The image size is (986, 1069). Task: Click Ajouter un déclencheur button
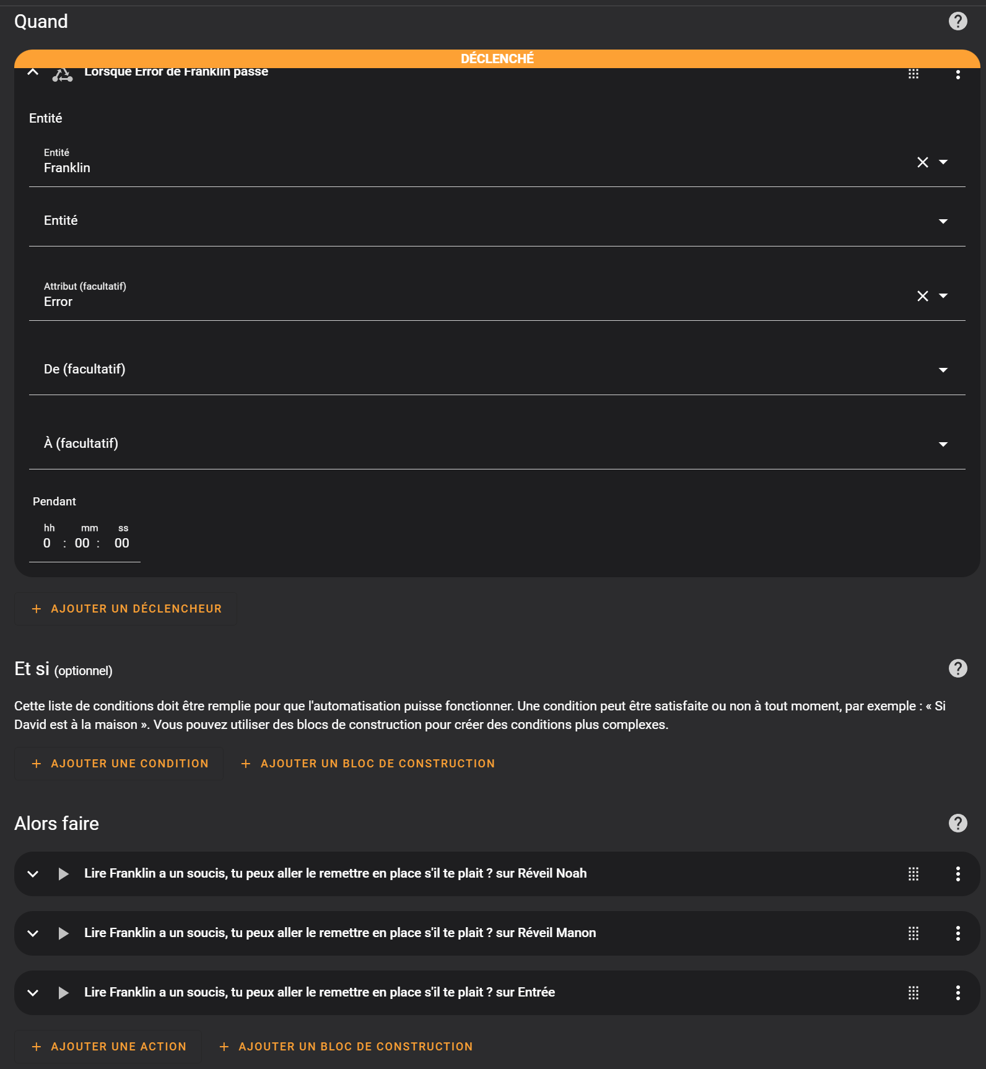pos(126,609)
